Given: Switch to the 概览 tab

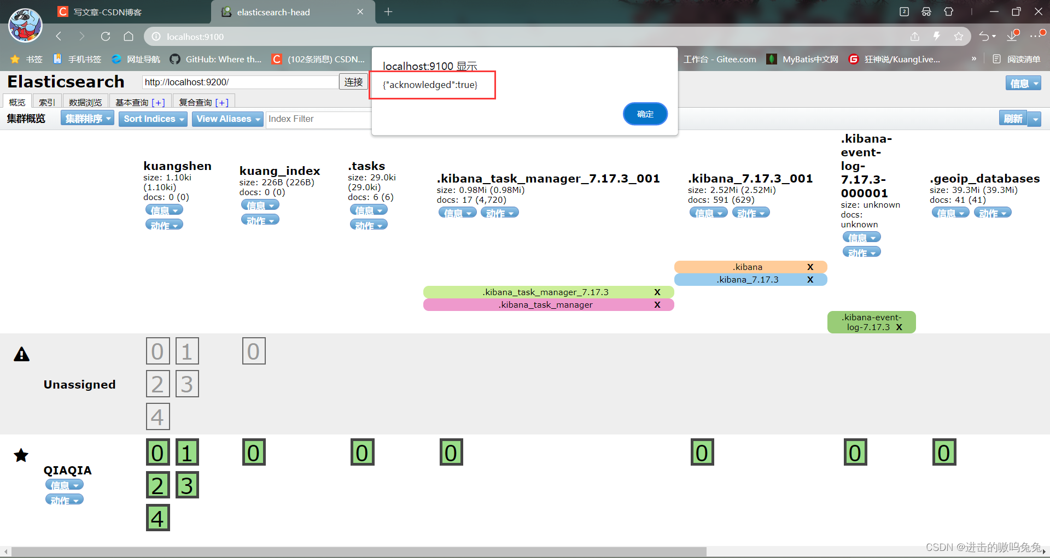Looking at the screenshot, I should coord(17,102).
